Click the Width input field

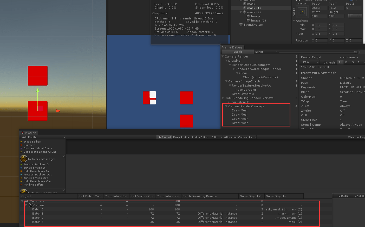320,16
